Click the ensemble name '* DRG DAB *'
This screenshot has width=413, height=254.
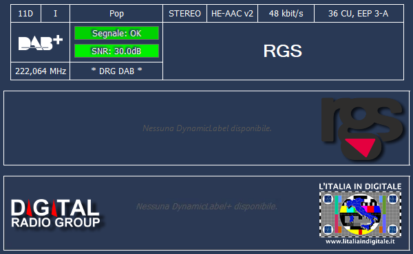point(116,71)
